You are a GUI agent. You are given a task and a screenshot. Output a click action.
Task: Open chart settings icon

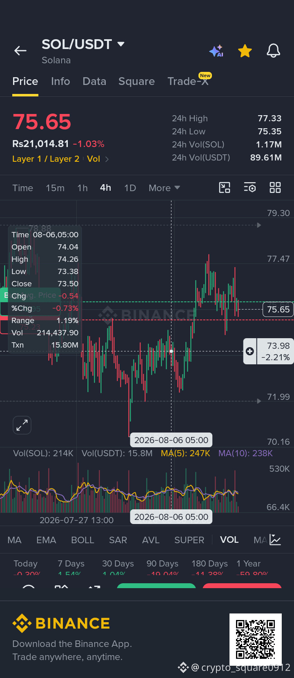click(x=250, y=187)
